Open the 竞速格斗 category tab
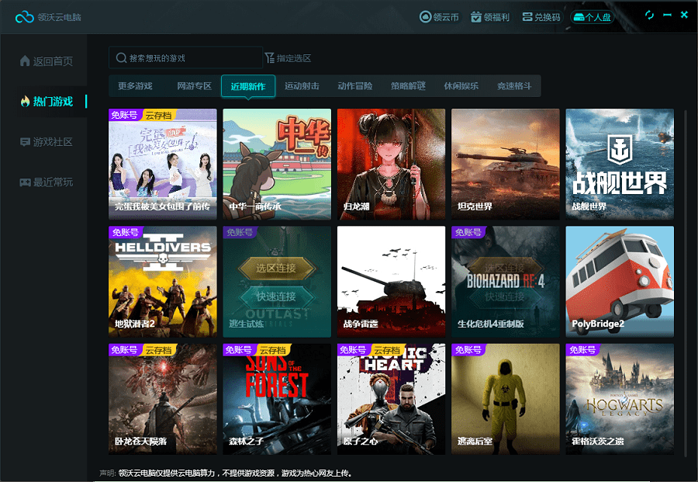The width and height of the screenshot is (698, 482). (514, 86)
